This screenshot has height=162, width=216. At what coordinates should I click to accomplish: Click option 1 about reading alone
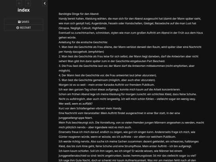[x=130, y=49]
